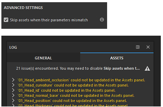Expand the 01_Head_id log entry
The width and height of the screenshot is (163, 107).
[x=13, y=90]
